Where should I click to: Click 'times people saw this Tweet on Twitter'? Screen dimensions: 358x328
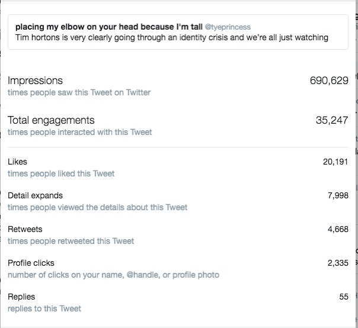pos(79,92)
